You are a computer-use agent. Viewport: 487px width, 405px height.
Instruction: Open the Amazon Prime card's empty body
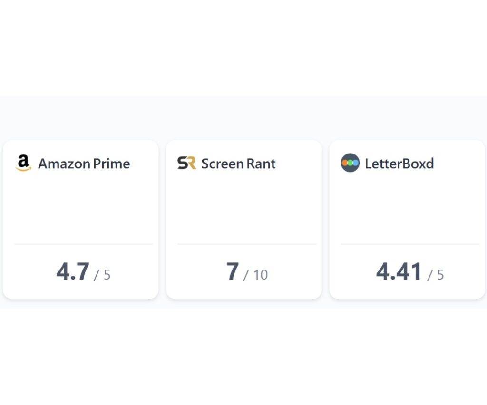coord(81,208)
